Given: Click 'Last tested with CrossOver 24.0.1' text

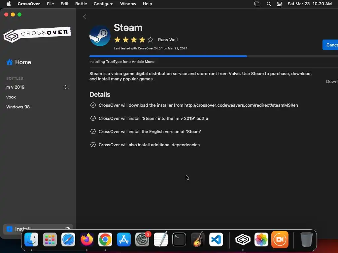Looking at the screenshot, I should click(x=151, y=48).
